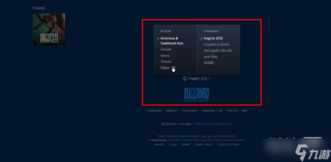Click the globe icon beside English (US)

[185, 79]
